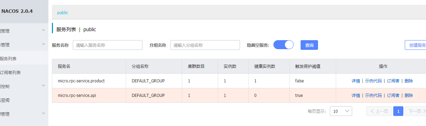Select the public namespace tab
This screenshot has width=426, height=126.
click(x=63, y=12)
